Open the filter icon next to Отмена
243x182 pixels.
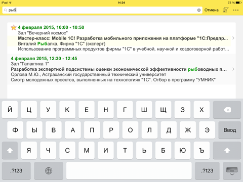[225, 10]
